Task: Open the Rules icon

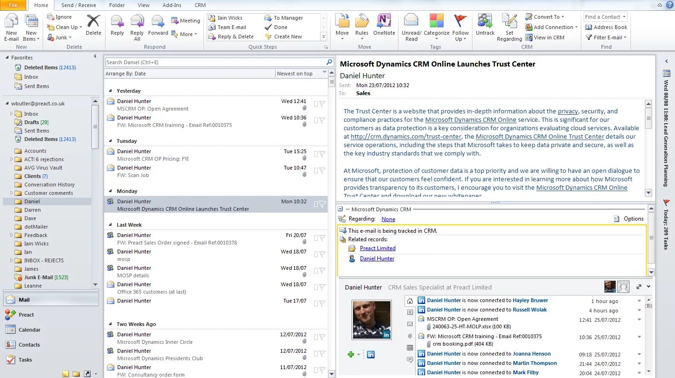Action: pyautogui.click(x=362, y=21)
